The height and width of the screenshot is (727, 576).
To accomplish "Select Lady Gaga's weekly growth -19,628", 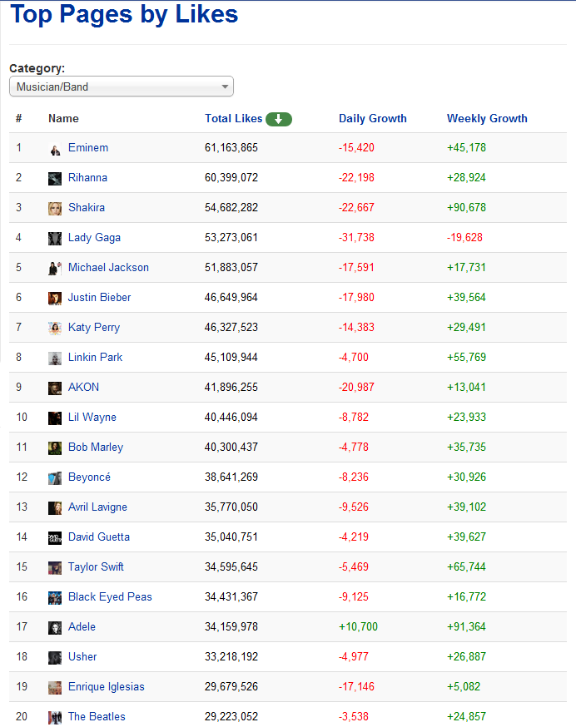I will point(464,237).
